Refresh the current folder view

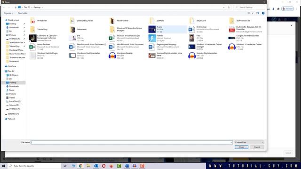pyautogui.click(x=229, y=8)
